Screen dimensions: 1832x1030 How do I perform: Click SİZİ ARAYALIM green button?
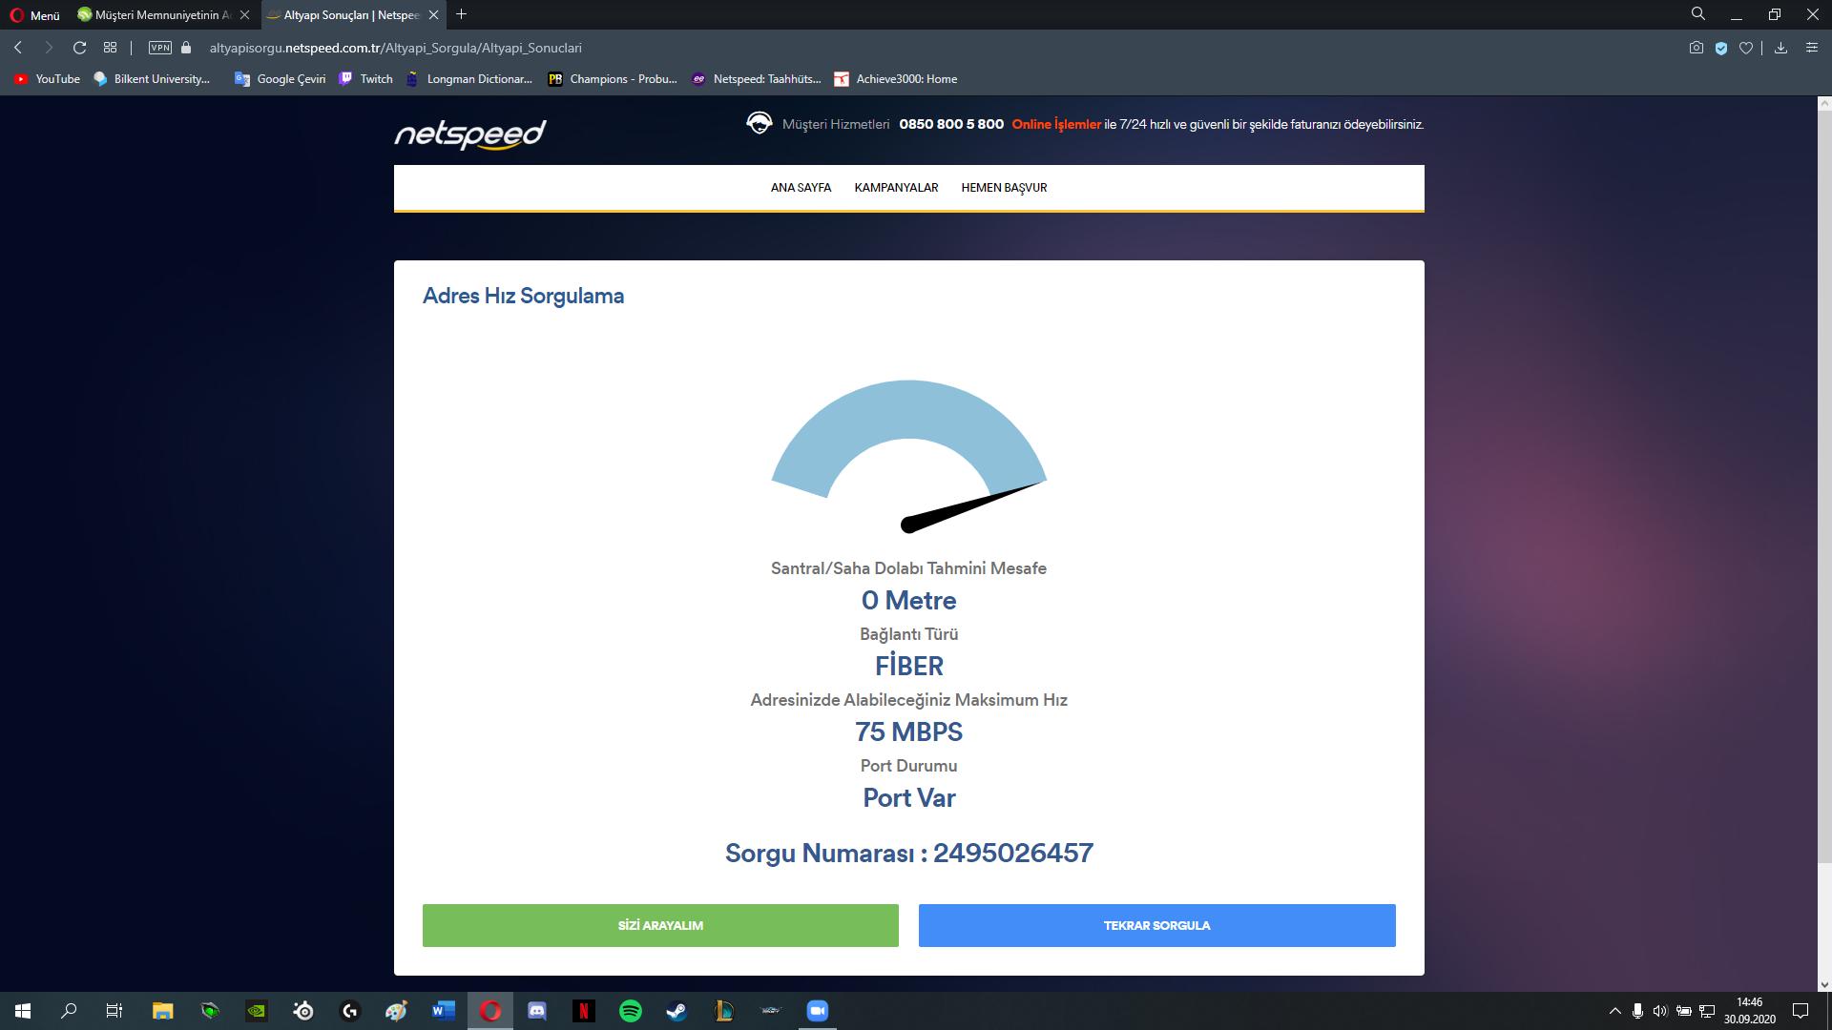pos(660,925)
